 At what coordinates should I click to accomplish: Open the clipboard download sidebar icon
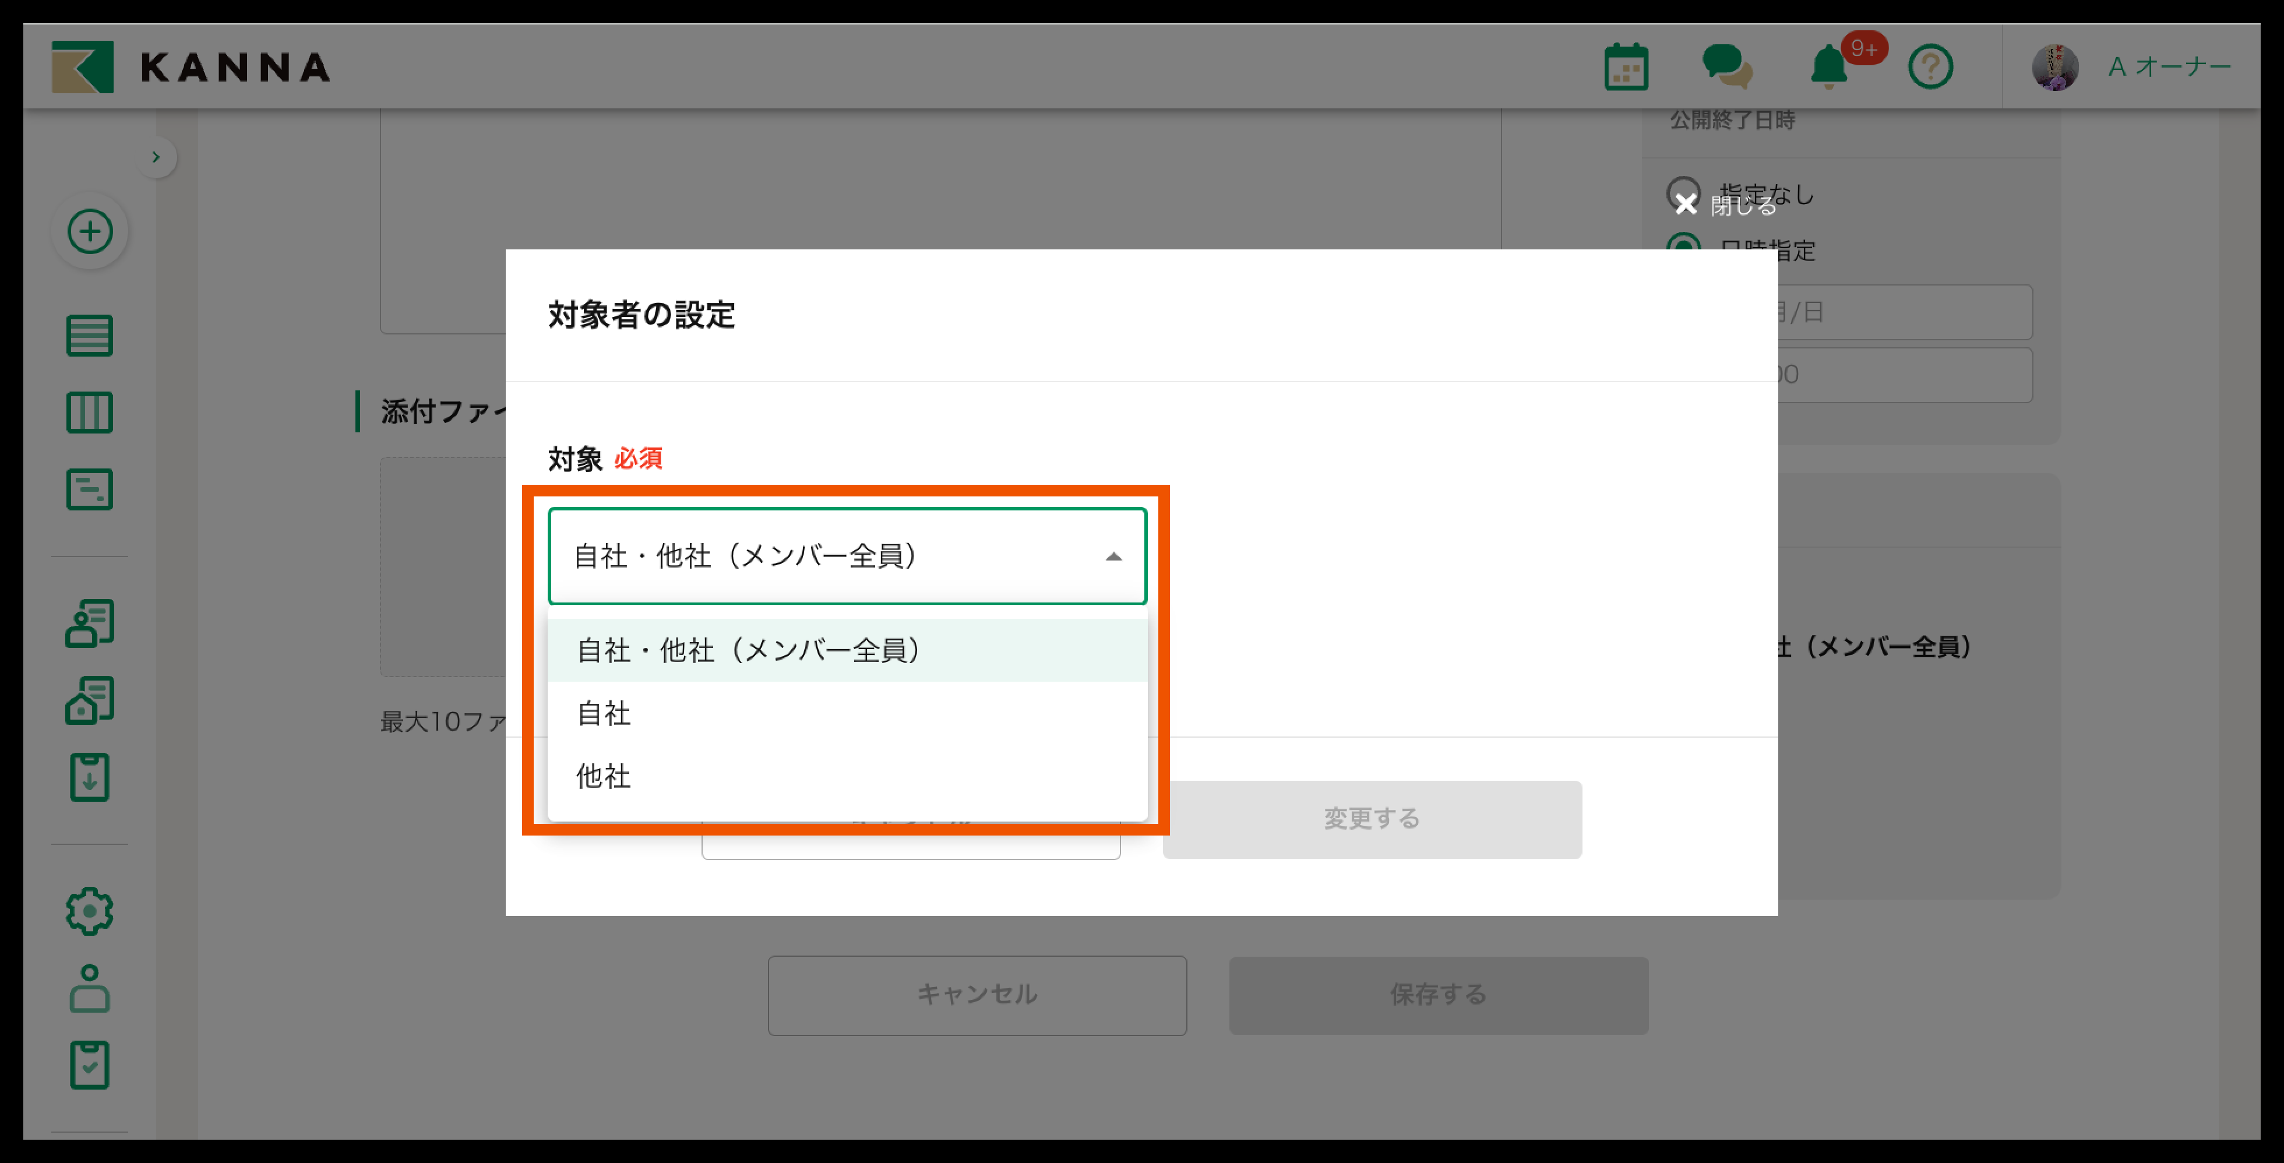coord(90,777)
